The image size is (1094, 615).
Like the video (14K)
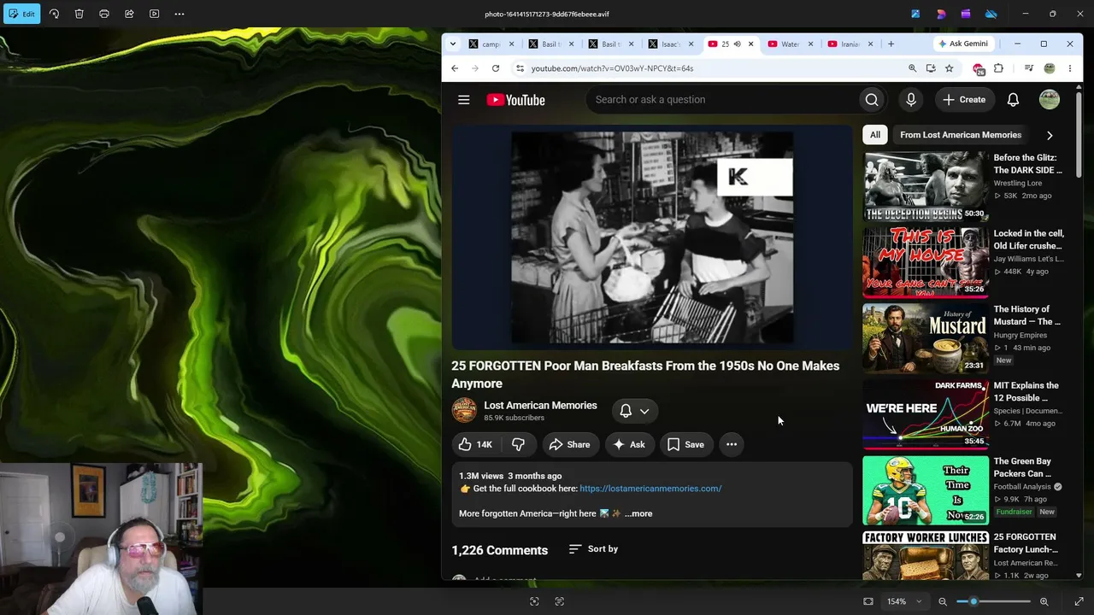(x=476, y=444)
